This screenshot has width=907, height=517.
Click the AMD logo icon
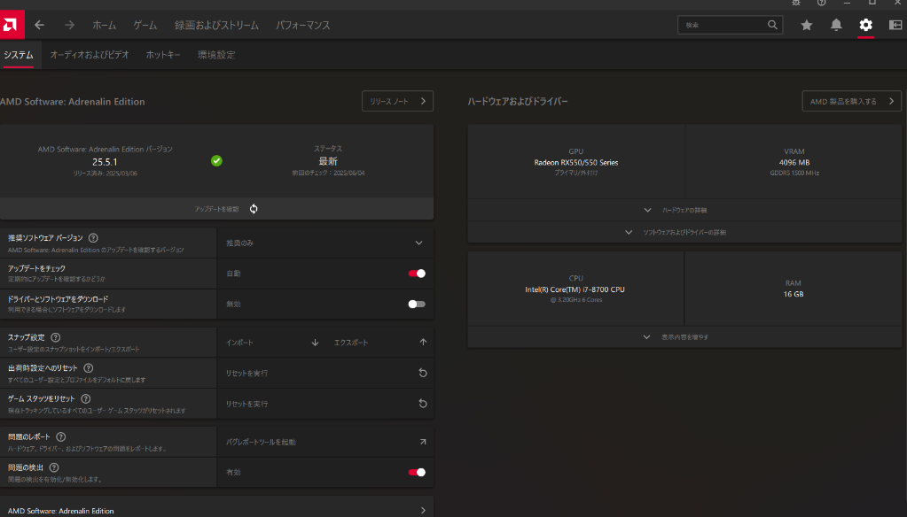click(12, 25)
